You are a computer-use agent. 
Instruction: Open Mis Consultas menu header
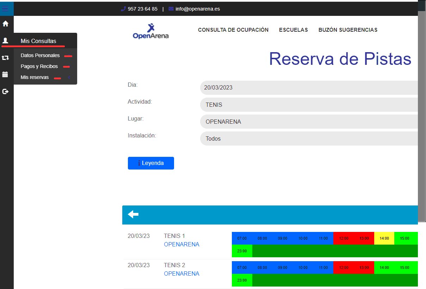click(38, 41)
